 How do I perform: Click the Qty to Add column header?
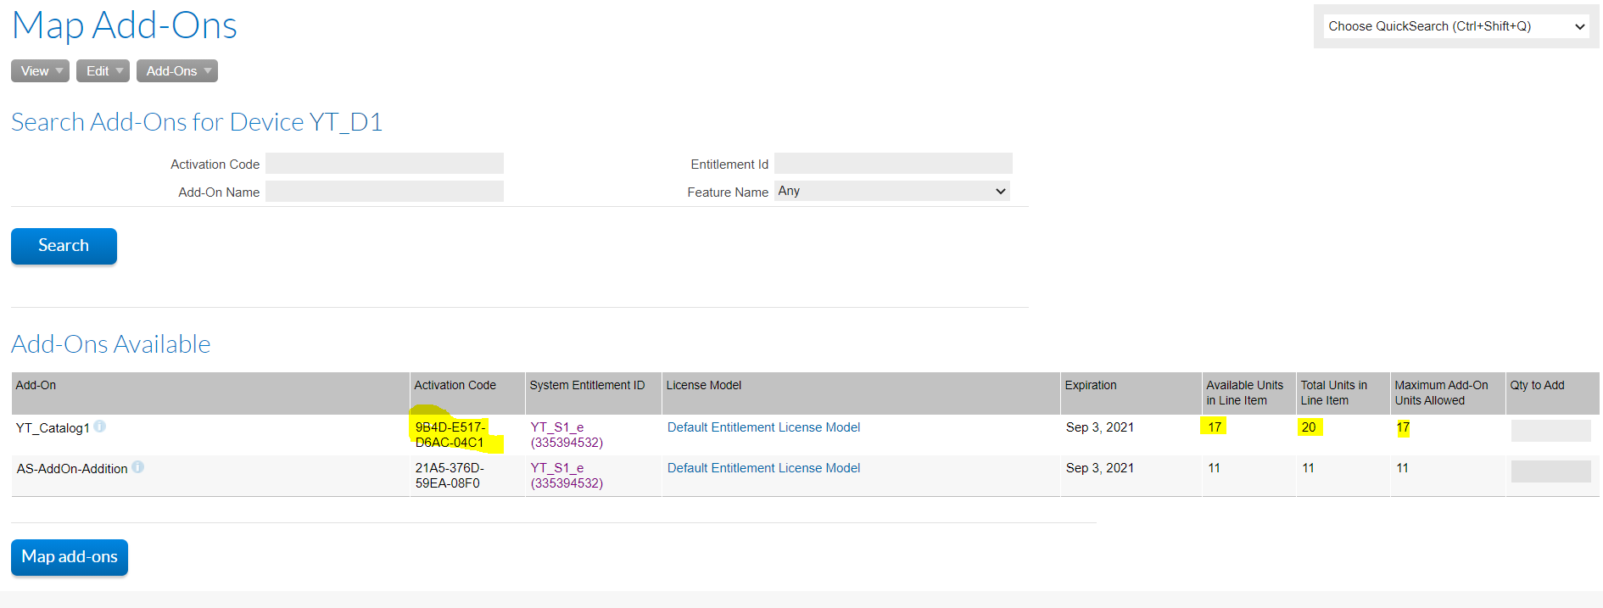coord(1552,393)
